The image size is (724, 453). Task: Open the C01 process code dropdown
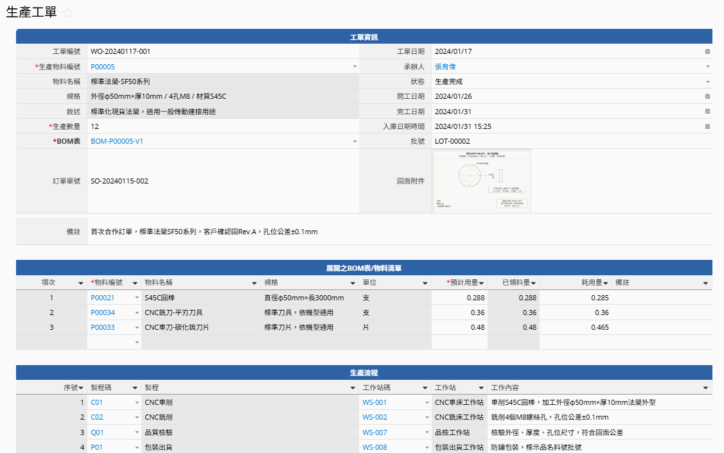coord(137,402)
